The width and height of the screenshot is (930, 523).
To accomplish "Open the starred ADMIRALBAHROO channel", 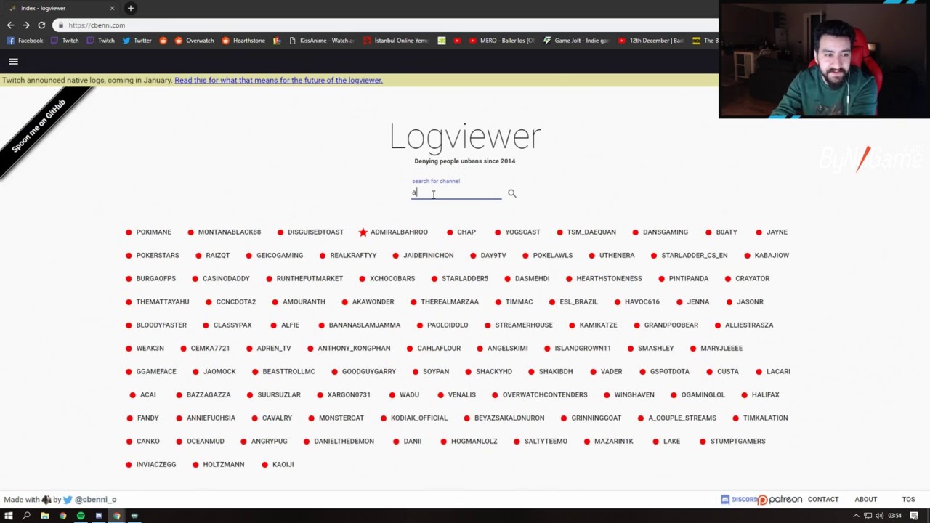I will click(393, 232).
